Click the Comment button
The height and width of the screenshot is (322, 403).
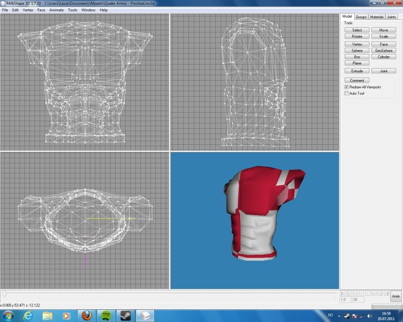[357, 80]
